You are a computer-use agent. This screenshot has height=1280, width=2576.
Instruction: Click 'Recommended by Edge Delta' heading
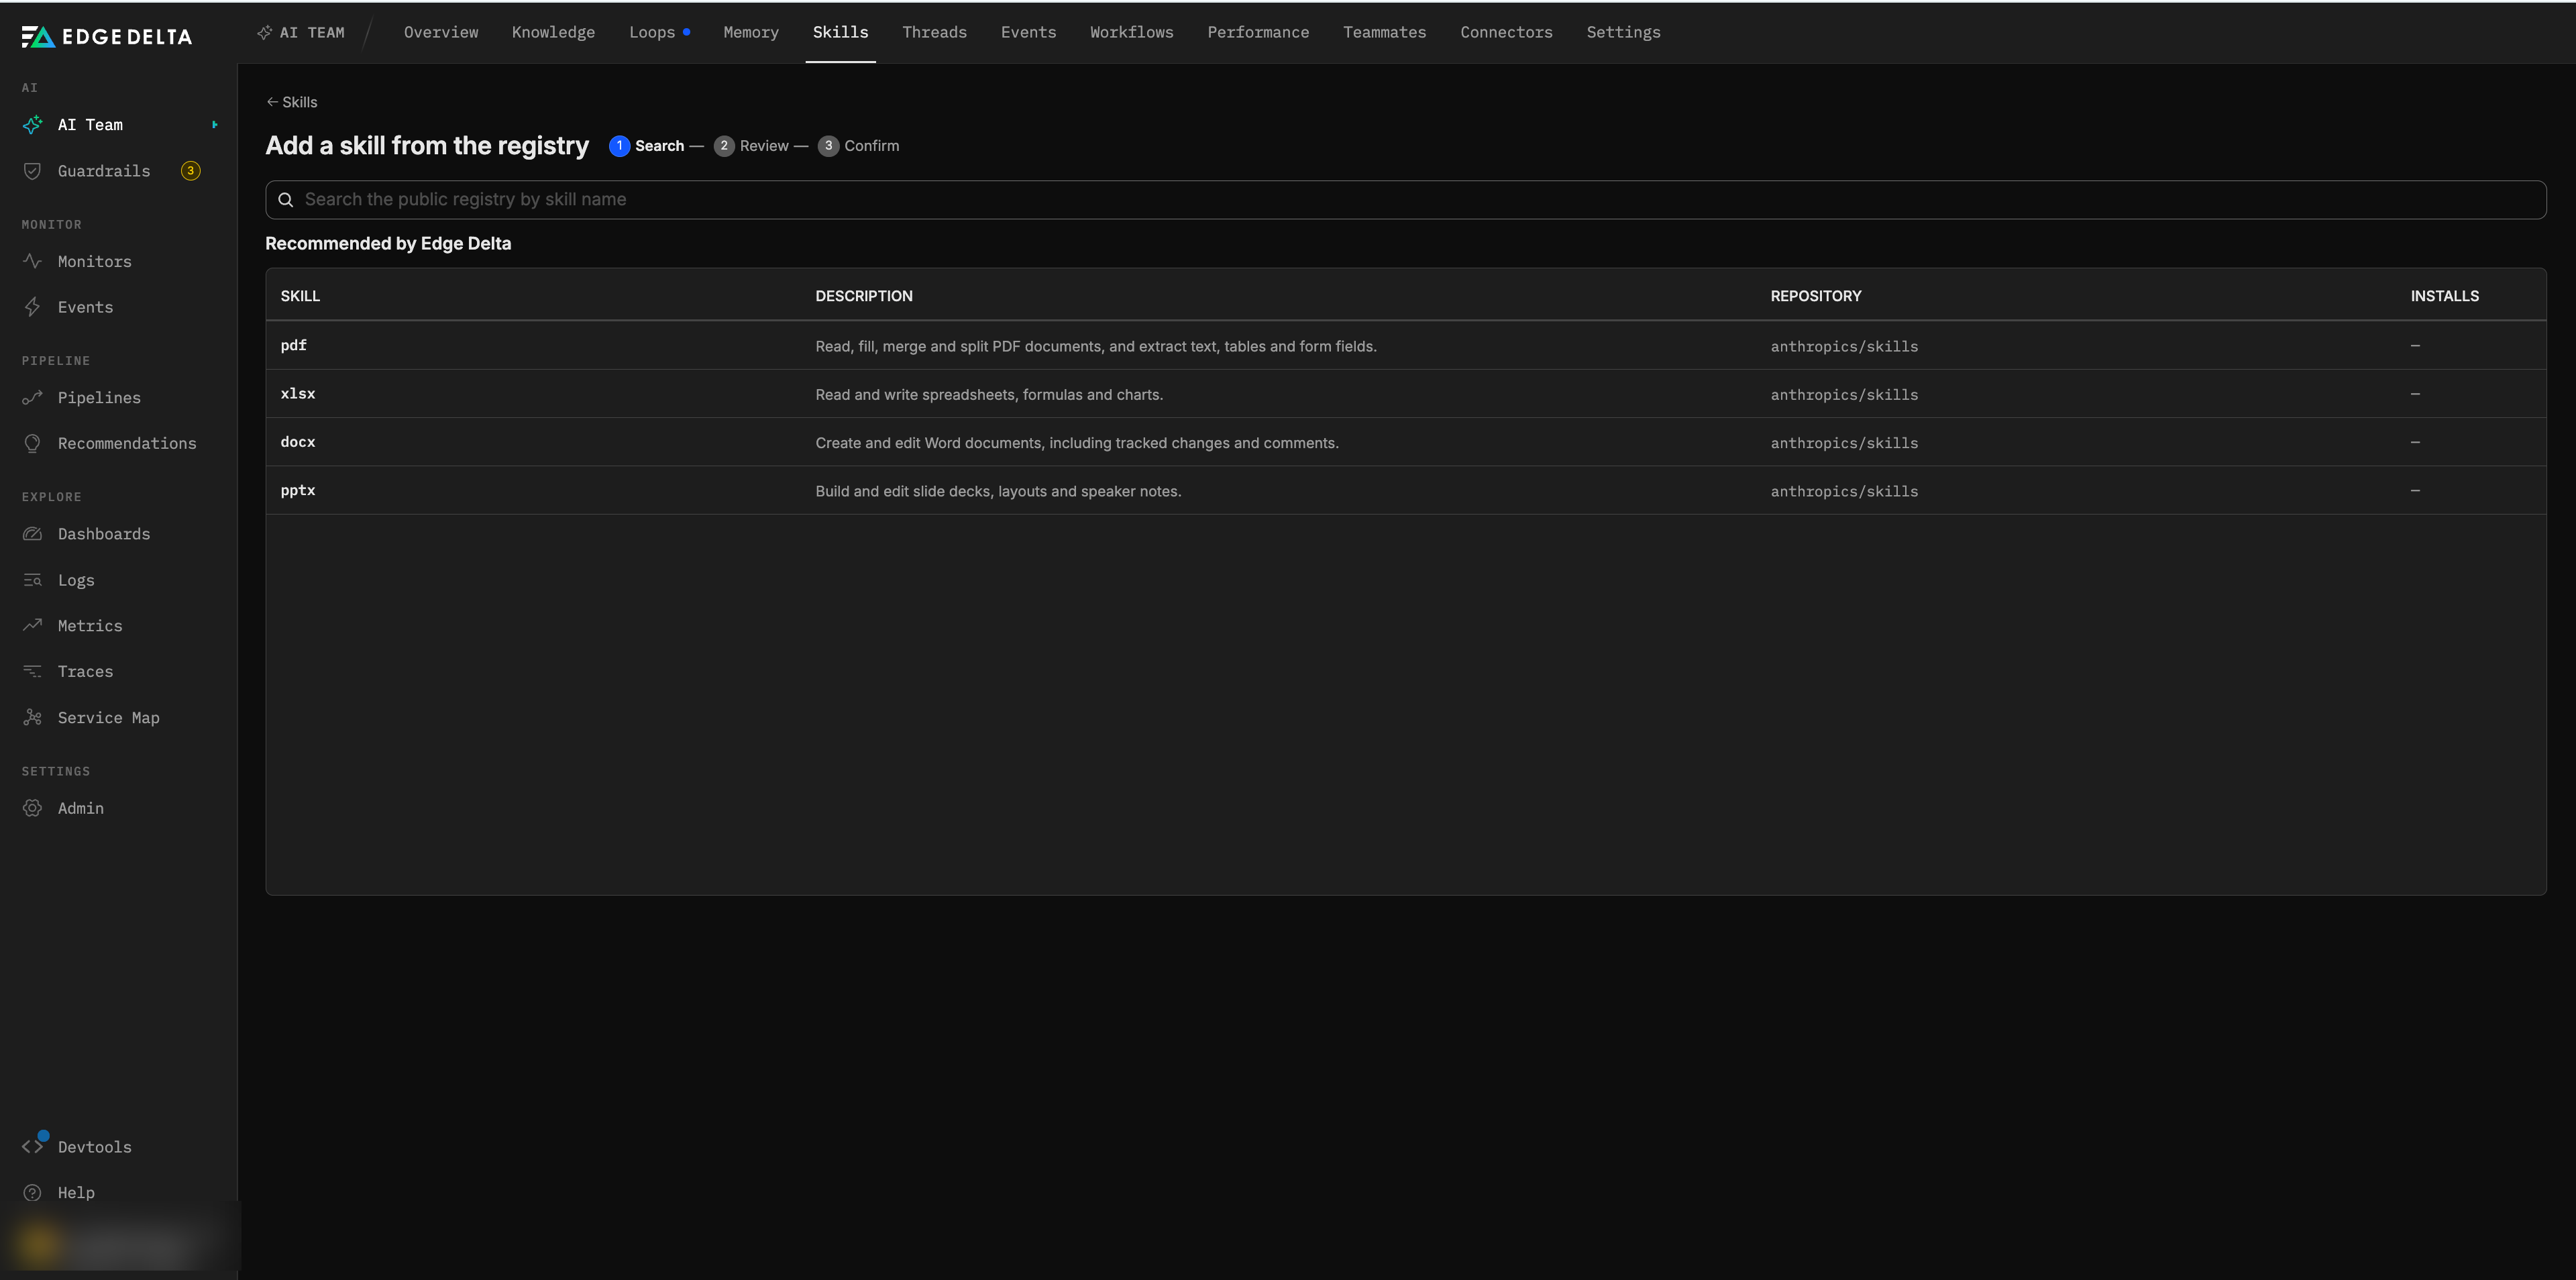point(388,243)
